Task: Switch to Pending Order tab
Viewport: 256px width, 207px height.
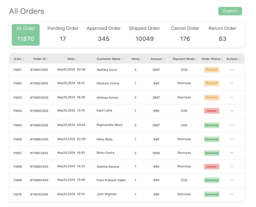Action: pyautogui.click(x=63, y=33)
